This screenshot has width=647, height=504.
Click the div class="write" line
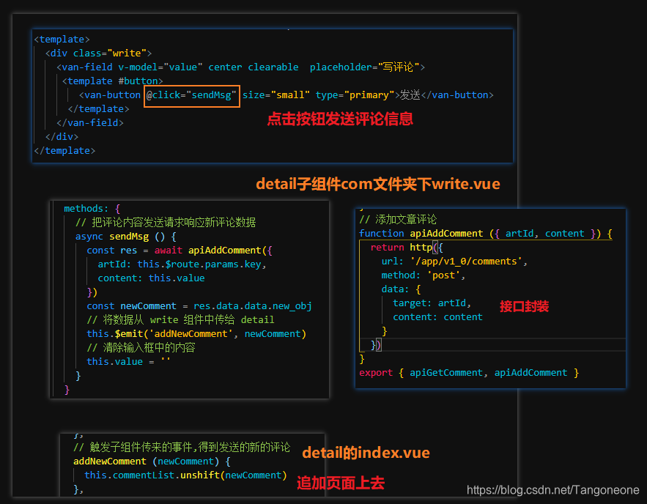99,53
